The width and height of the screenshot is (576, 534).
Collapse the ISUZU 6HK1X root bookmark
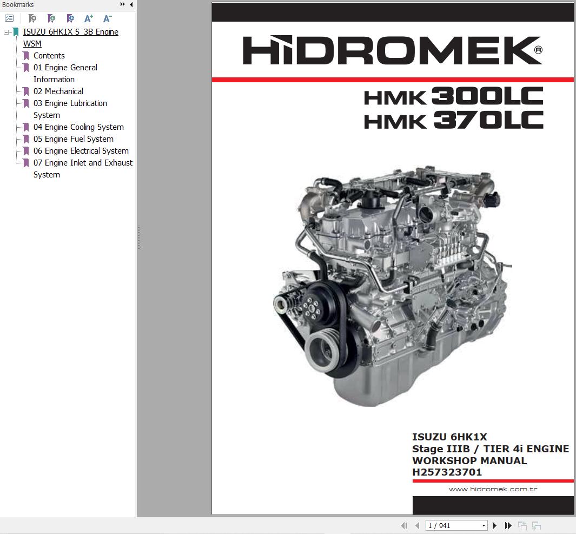[6, 32]
